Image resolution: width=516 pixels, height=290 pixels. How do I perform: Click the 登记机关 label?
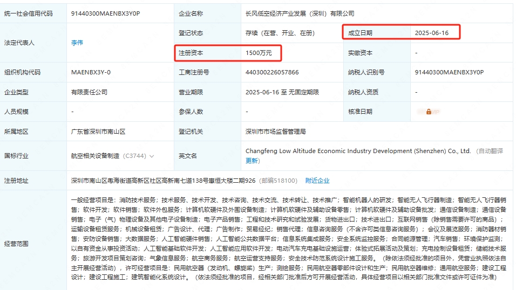pos(191,132)
